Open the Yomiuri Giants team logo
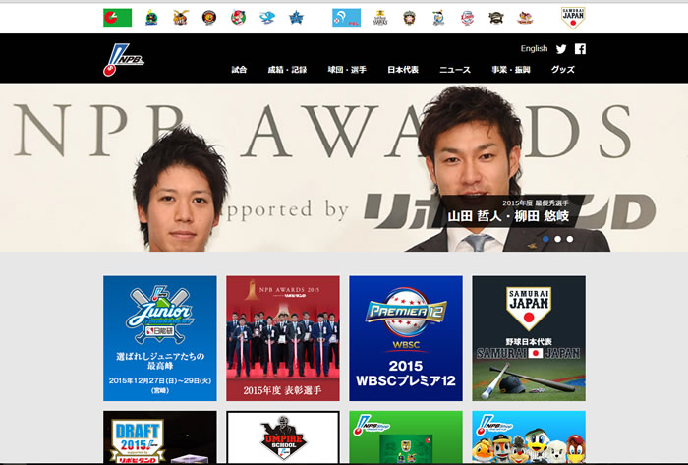 point(180,18)
